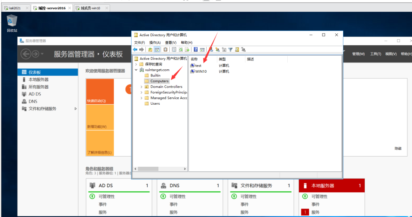Expand 文件和存储服务 sidebar arrow
The height and width of the screenshot is (217, 412).
(76, 109)
